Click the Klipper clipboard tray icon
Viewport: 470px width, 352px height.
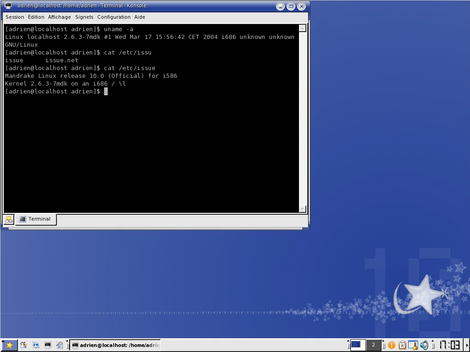402,345
